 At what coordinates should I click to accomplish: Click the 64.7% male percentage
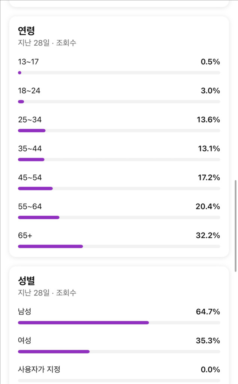click(x=208, y=312)
